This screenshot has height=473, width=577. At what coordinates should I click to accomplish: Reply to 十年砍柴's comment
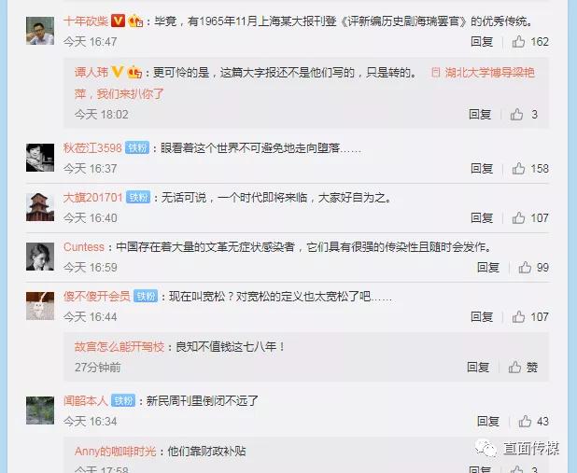pos(482,42)
